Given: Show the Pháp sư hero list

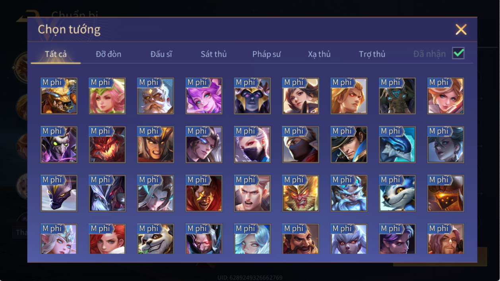Looking at the screenshot, I should coord(267,54).
